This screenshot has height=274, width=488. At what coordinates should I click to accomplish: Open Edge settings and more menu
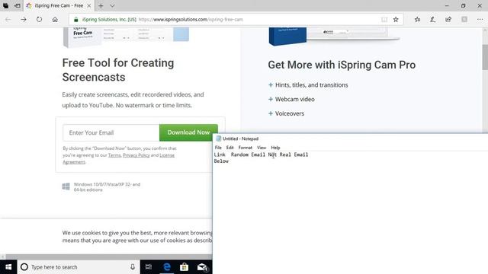click(x=480, y=19)
